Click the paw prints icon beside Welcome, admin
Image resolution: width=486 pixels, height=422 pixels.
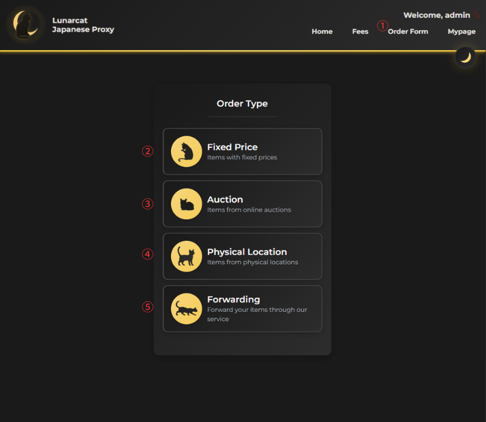click(x=477, y=14)
